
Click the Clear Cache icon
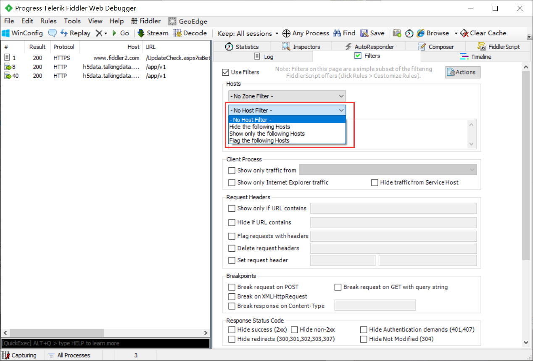click(x=464, y=33)
